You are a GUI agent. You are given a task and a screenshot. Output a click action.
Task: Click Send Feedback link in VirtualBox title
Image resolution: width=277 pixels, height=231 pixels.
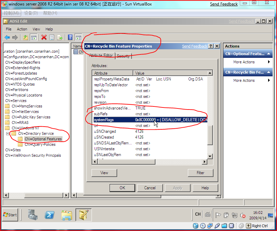click(224, 4)
